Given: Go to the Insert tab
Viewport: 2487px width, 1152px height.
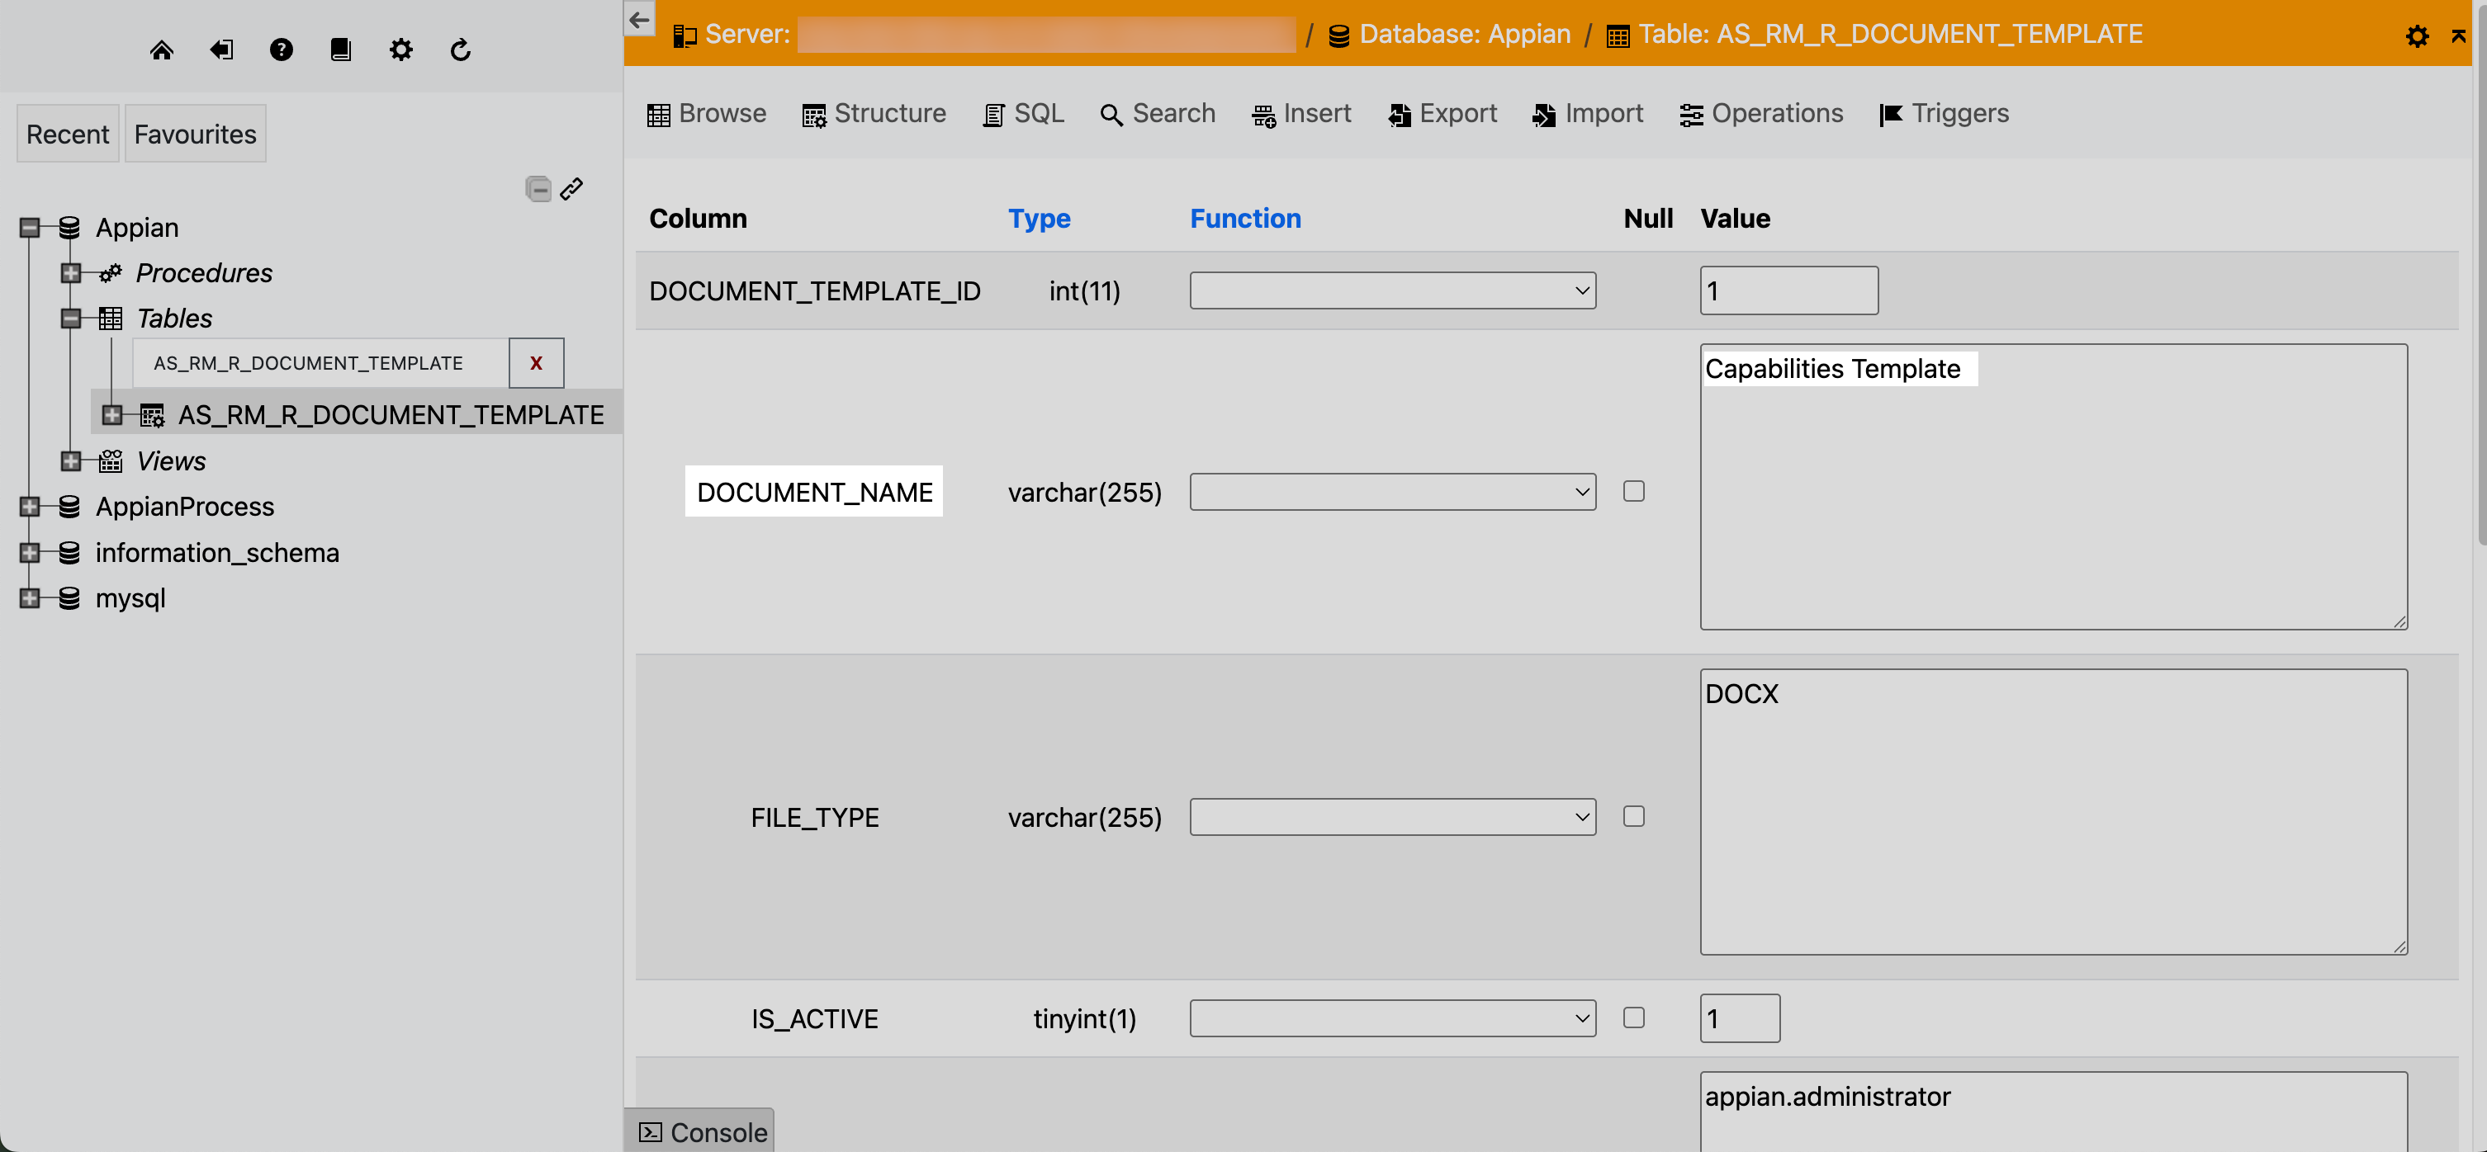Looking at the screenshot, I should click(1300, 114).
